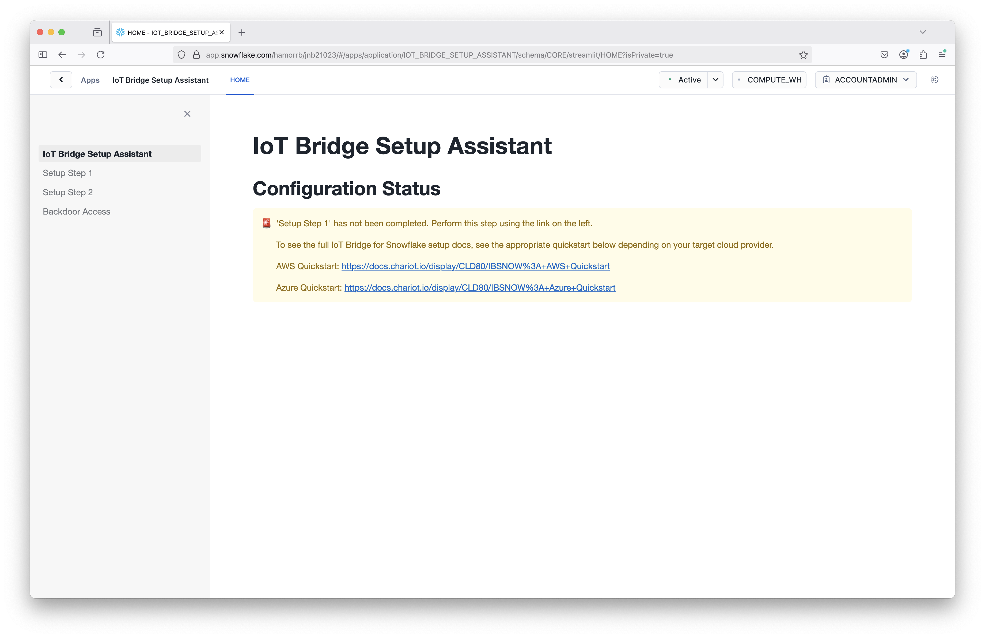This screenshot has width=985, height=638.
Task: Select the HOME tab
Action: tap(240, 80)
